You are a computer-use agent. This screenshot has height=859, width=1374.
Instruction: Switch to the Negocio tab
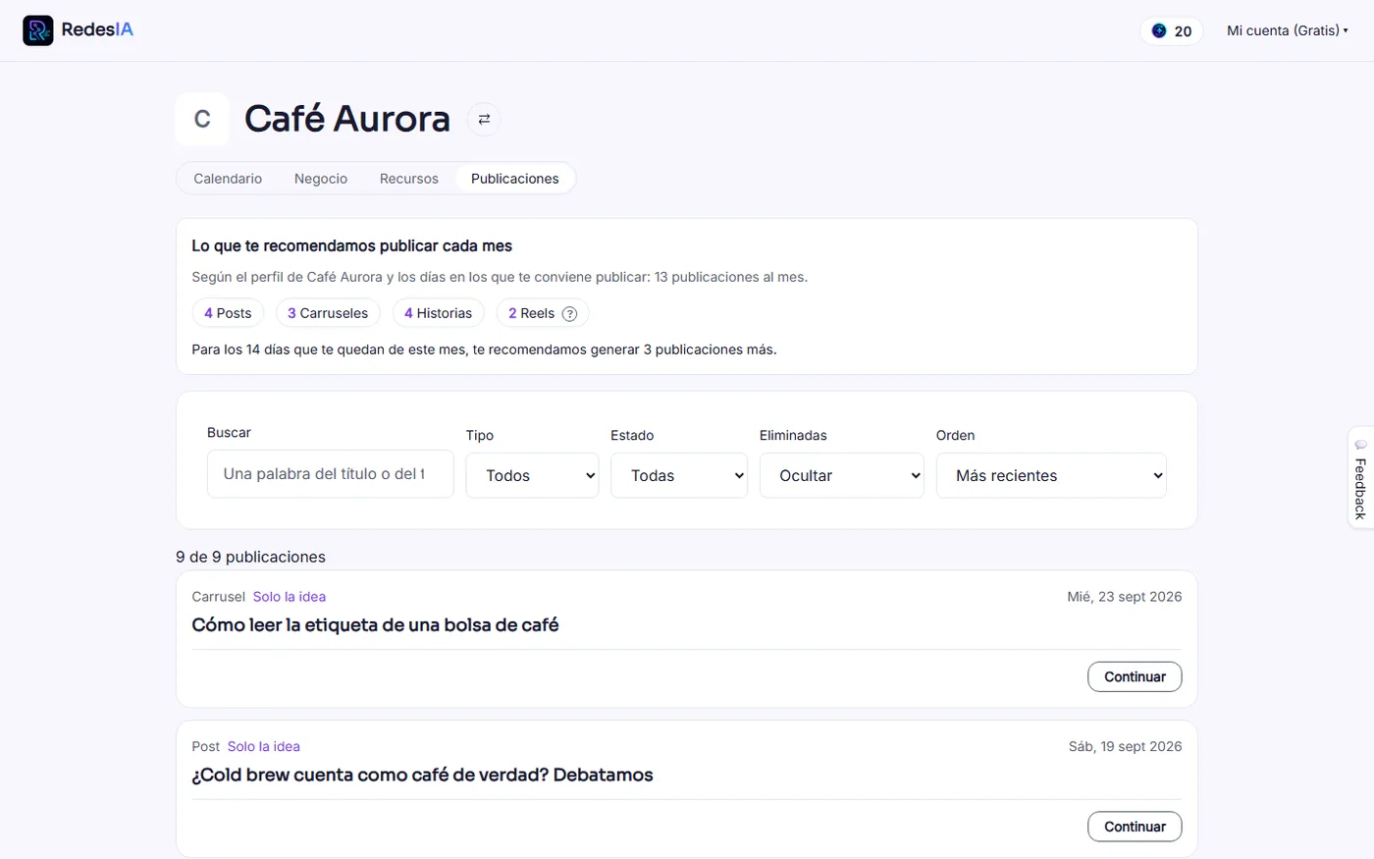coord(321,179)
